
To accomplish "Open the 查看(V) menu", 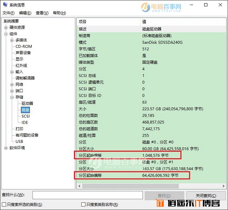I will click(x=42, y=13).
